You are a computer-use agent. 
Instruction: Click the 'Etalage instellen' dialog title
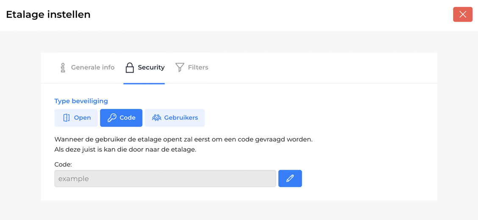48,14
